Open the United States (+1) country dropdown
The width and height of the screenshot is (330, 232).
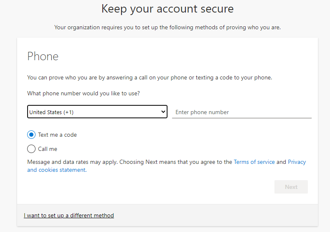pos(97,112)
